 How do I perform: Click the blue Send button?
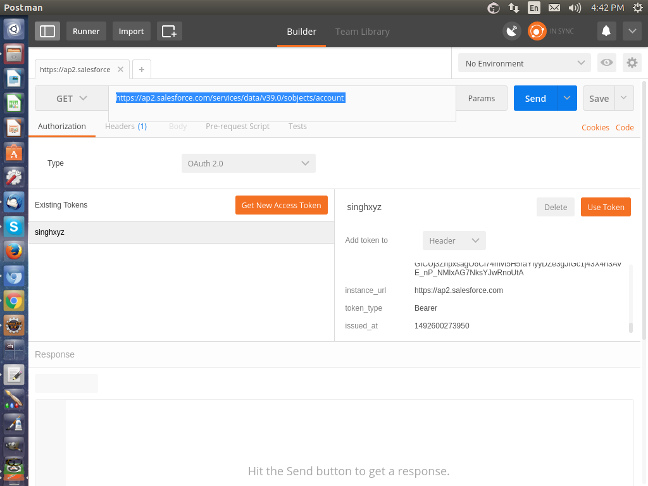tap(535, 98)
